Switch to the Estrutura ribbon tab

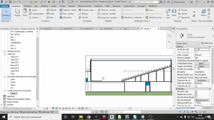point(27,6)
